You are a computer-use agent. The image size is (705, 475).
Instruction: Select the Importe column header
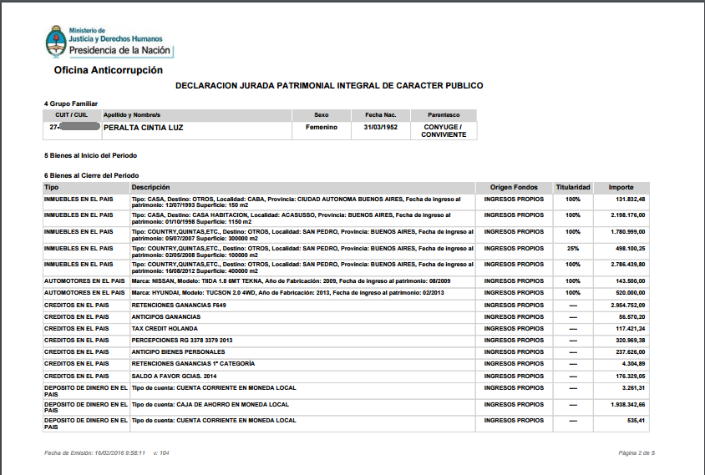pos(621,187)
